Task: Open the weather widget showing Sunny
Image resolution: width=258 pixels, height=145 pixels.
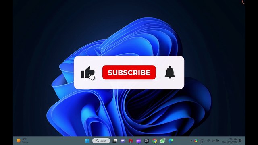Action: tap(23, 141)
